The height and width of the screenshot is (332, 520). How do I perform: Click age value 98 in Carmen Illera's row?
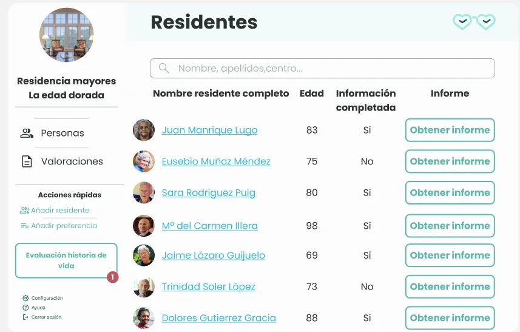[x=312, y=226]
